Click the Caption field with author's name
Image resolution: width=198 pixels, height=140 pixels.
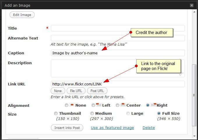[x=118, y=53]
